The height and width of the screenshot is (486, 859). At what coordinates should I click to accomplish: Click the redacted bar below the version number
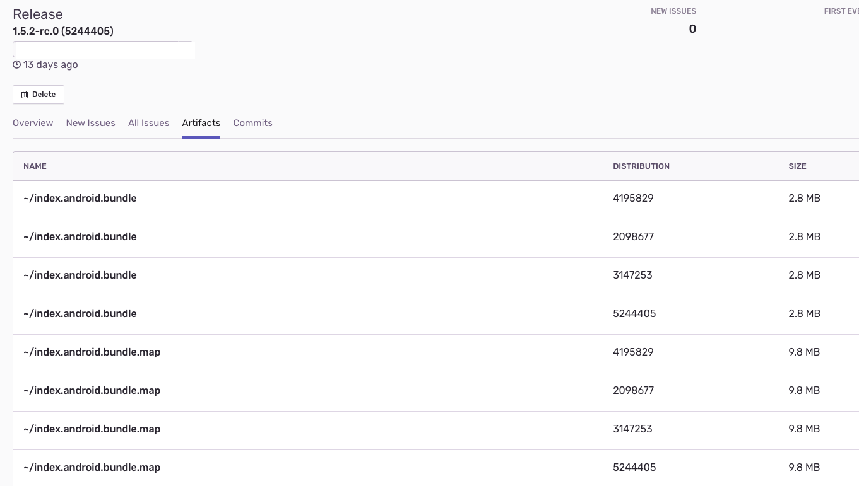(x=104, y=50)
